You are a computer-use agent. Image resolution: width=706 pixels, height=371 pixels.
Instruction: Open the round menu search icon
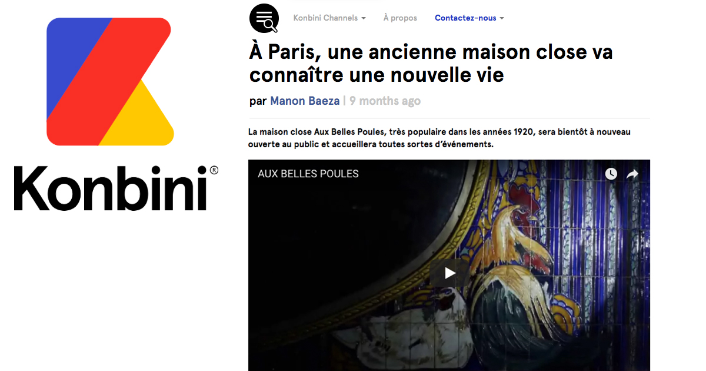[264, 18]
